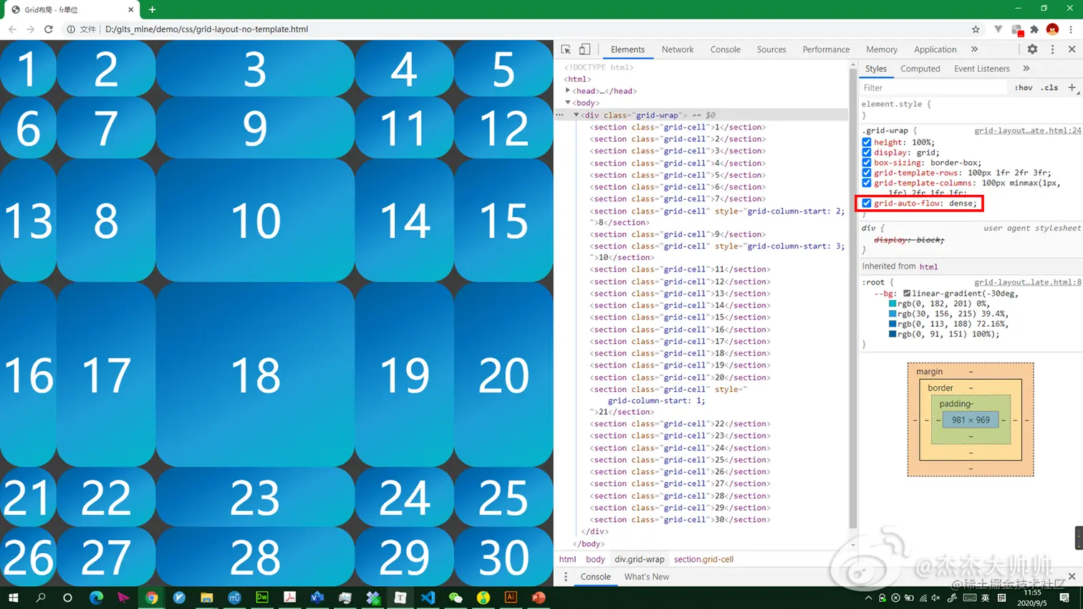Select section.grid-cell in the breadcrumb

tap(703, 560)
